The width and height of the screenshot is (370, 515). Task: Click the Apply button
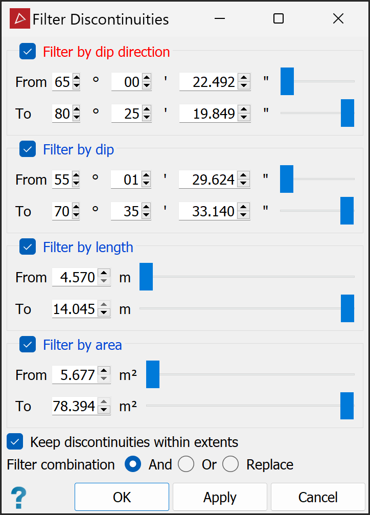pyautogui.click(x=220, y=497)
